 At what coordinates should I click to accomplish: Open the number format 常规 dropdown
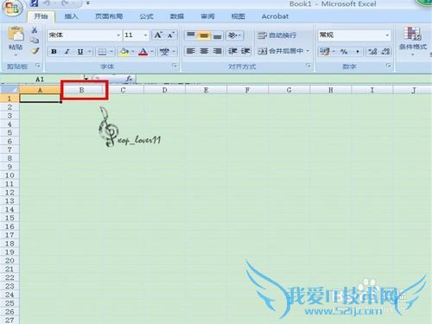[x=387, y=35]
